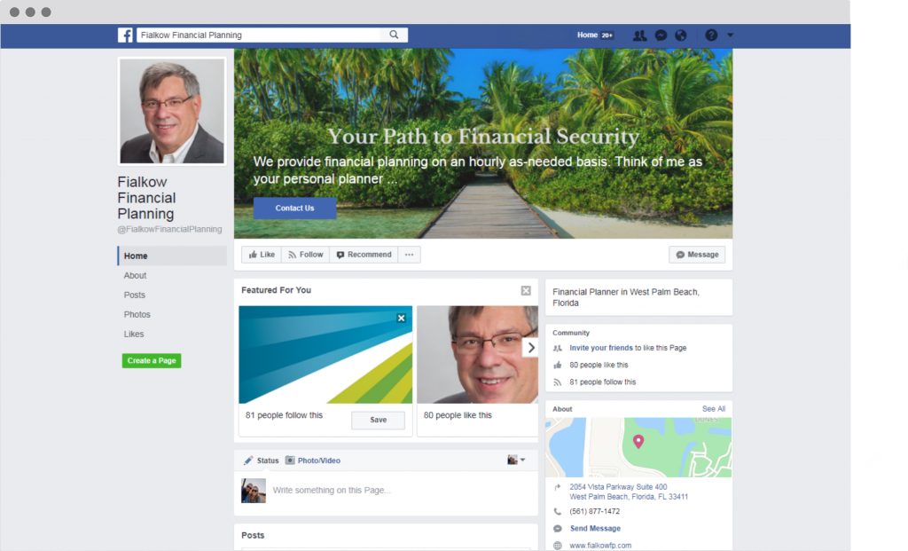Select About in the left sidebar

(x=135, y=275)
